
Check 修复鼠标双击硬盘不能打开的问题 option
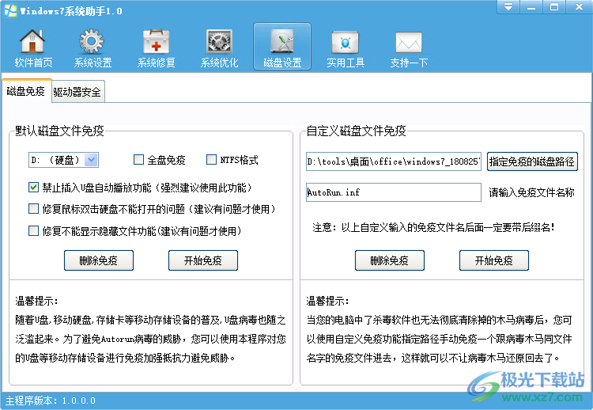[x=34, y=209]
